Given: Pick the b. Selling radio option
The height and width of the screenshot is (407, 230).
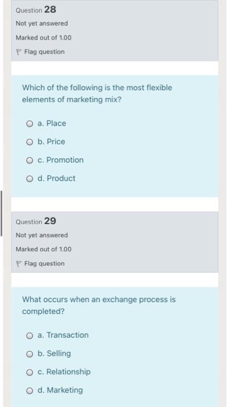Looking at the screenshot, I should coord(30,354).
